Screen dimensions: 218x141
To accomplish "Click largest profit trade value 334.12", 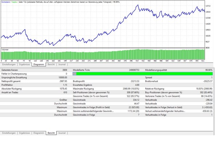I will pyautogui.click(x=136, y=100).
